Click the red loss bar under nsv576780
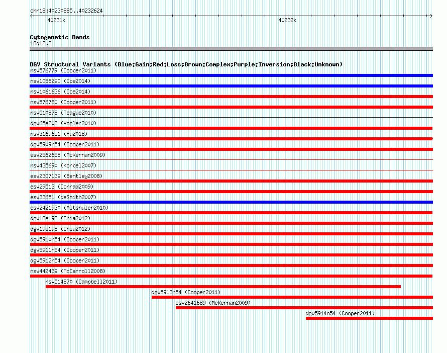Screen dimensions: 447x353 point(231,107)
